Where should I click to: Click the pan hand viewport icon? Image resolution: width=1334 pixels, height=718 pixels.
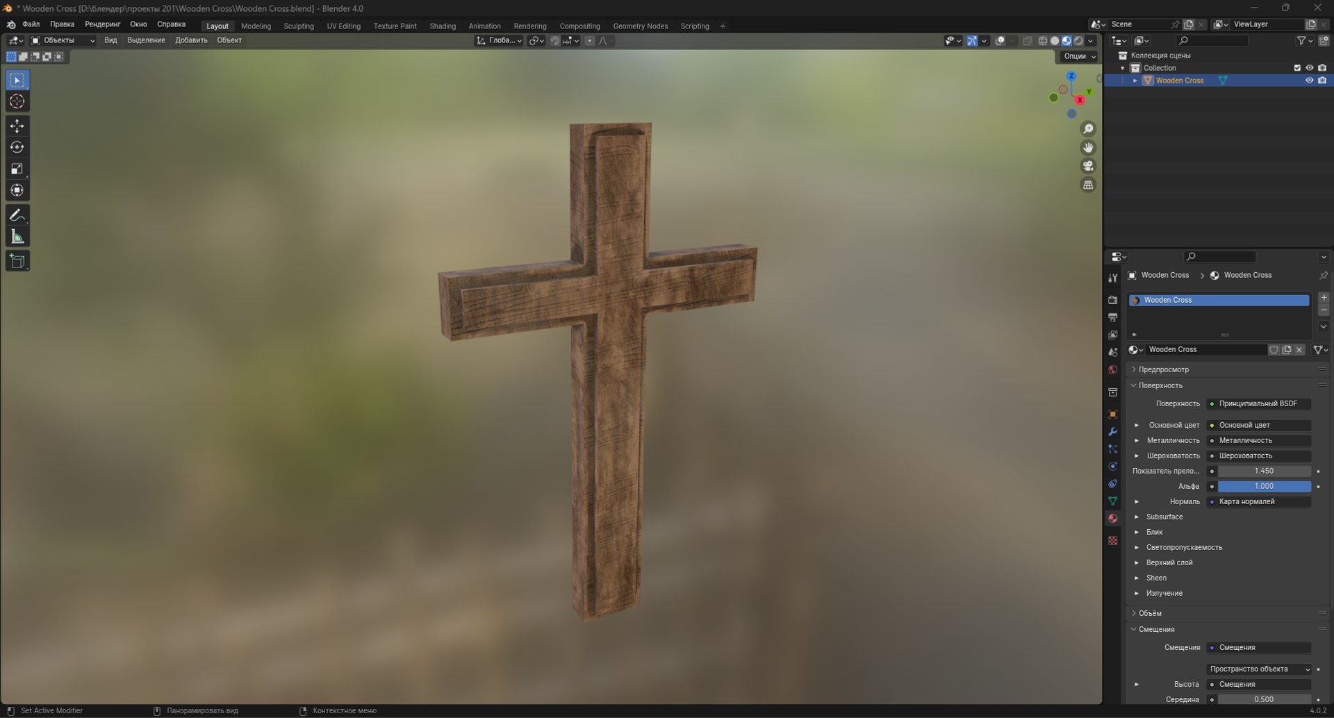tap(1088, 147)
